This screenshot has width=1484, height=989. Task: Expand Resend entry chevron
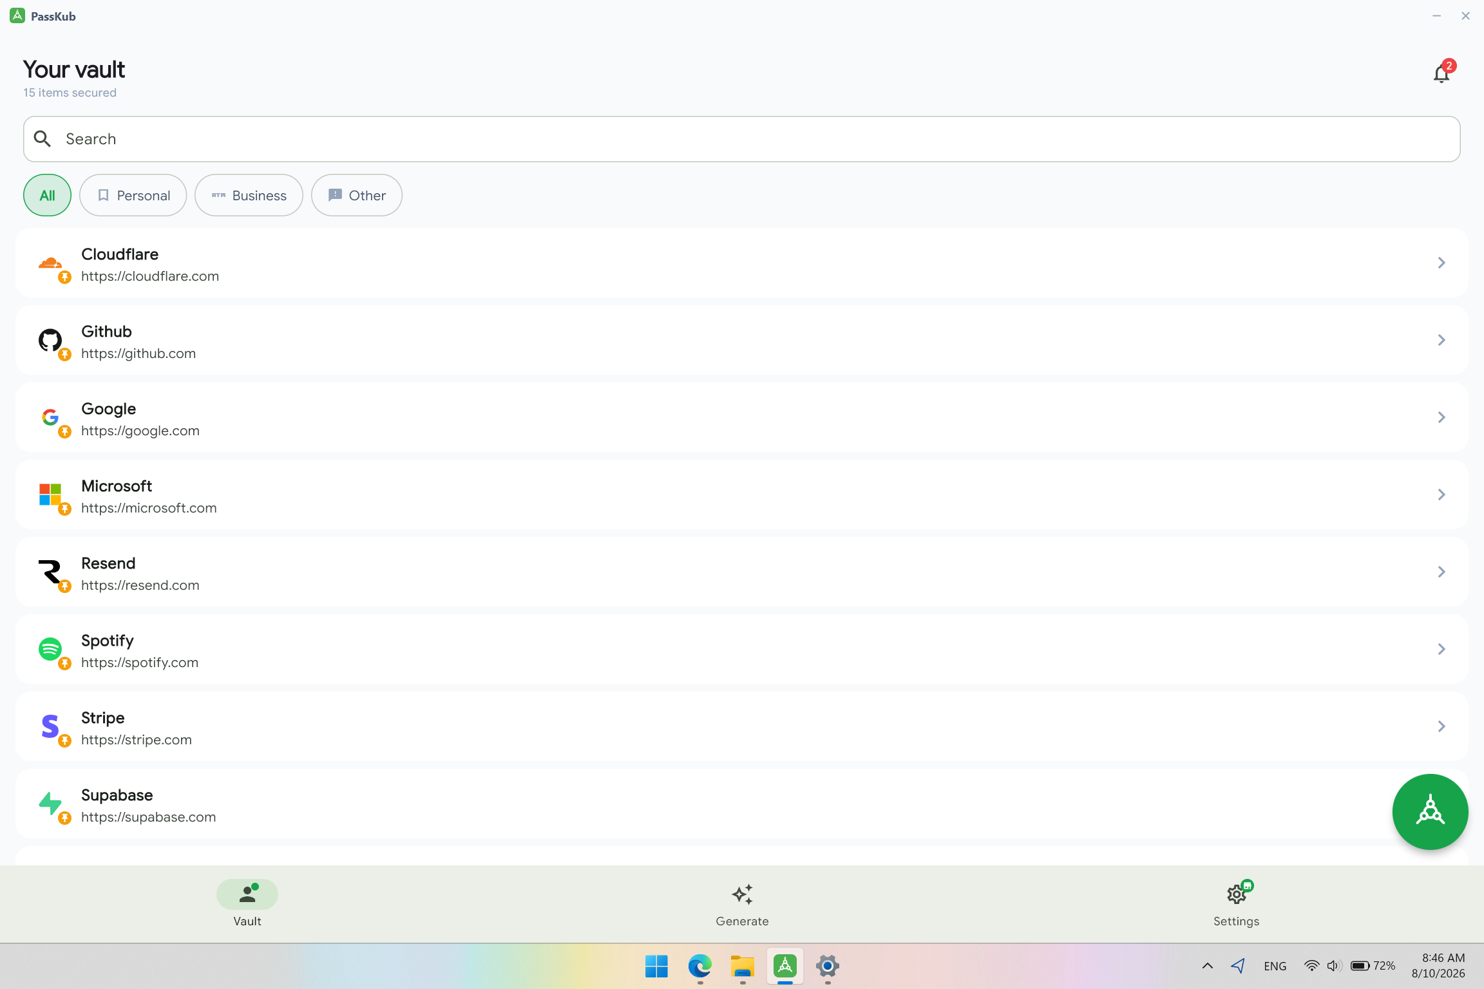pos(1441,572)
